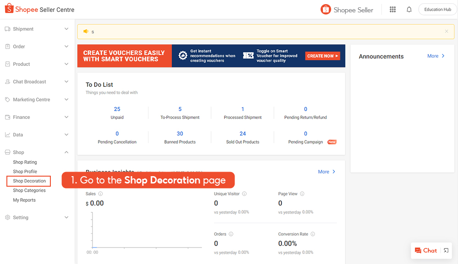Screen dimensions: 458x264
Task: Open My Reports in the sidebar
Action: pyautogui.click(x=24, y=200)
